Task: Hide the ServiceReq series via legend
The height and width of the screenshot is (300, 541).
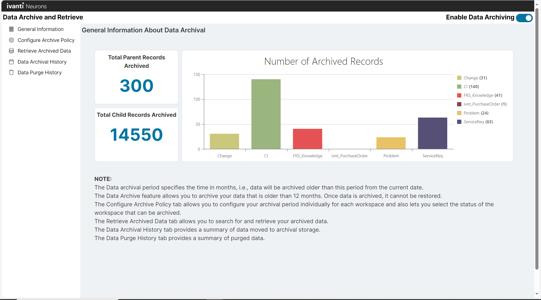Action: point(475,122)
